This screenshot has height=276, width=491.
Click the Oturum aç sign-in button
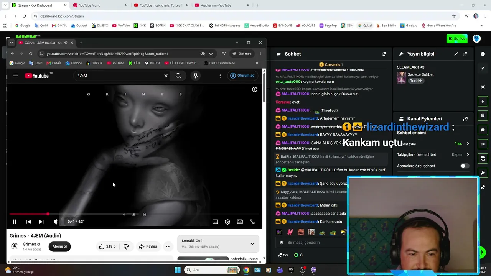242,76
